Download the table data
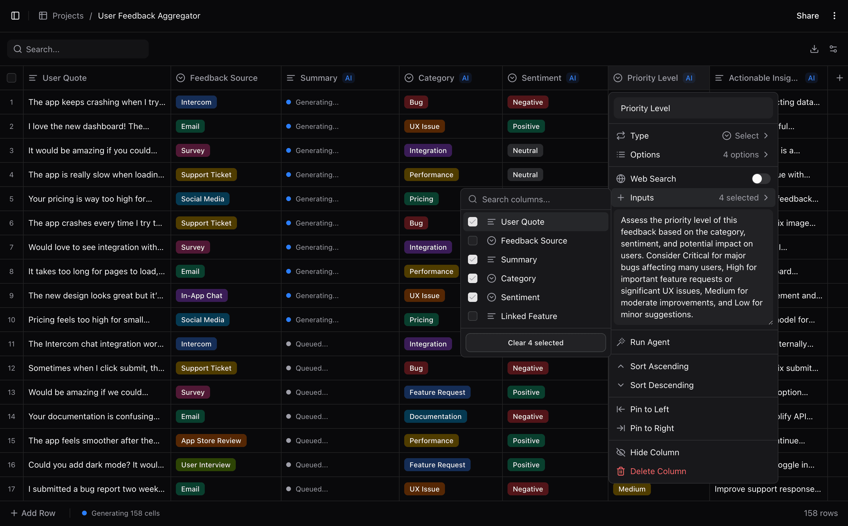848x526 pixels. tap(814, 49)
